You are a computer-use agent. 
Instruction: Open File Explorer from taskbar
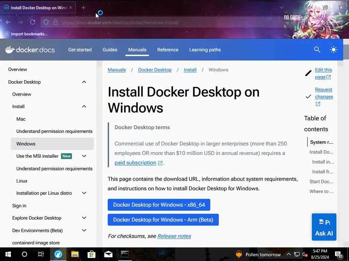click(75, 254)
